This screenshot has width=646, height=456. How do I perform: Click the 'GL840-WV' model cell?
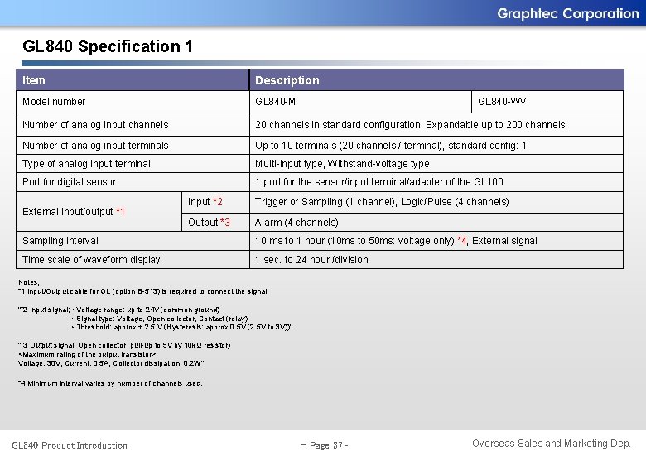(x=547, y=102)
